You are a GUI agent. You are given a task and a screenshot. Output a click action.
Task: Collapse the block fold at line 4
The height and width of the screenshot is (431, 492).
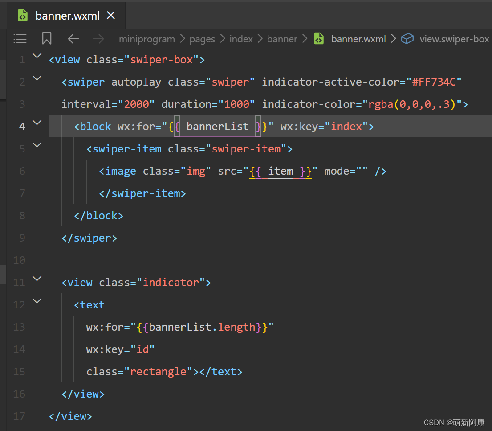[37, 123]
